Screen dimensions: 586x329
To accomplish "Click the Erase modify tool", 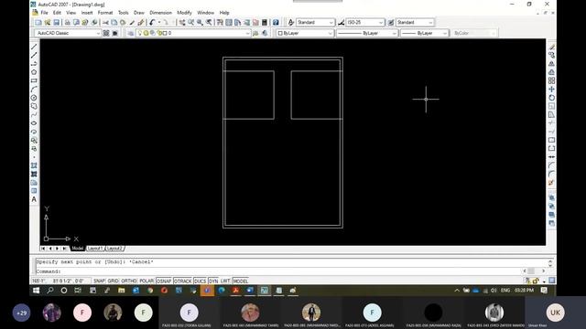I will 551,47.
